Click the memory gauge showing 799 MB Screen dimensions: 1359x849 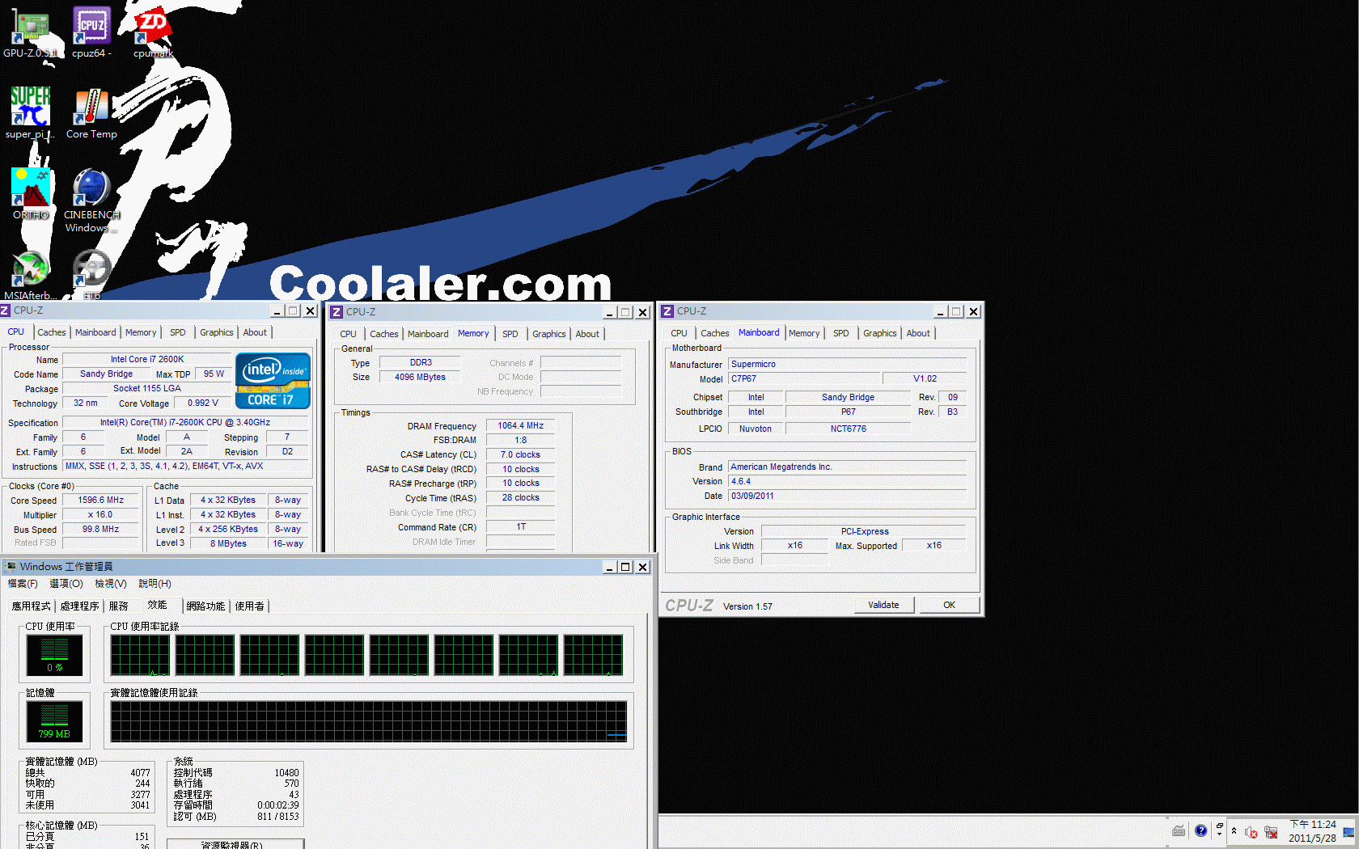(x=55, y=721)
